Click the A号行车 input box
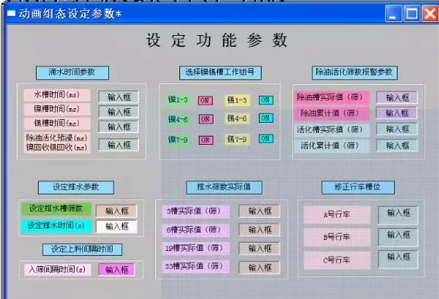Viewport: 439px width, 299px height. pos(398,214)
